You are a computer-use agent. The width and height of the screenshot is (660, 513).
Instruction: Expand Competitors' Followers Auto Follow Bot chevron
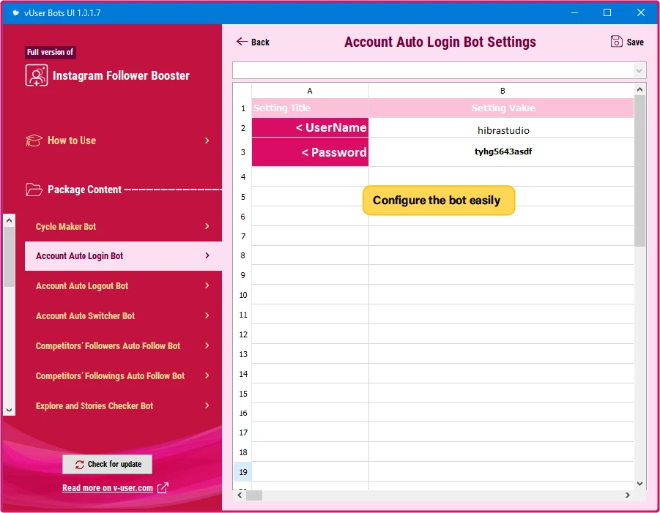coord(207,345)
